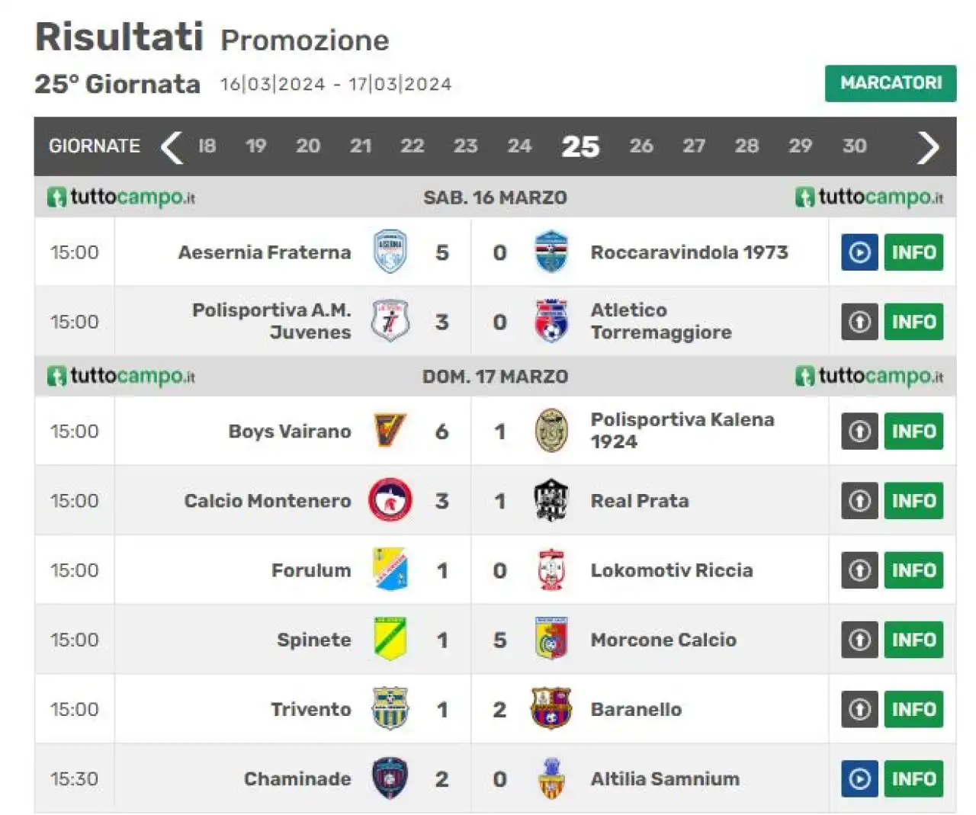
Task: Click the Boys Vairano team logo
Action: (x=390, y=431)
